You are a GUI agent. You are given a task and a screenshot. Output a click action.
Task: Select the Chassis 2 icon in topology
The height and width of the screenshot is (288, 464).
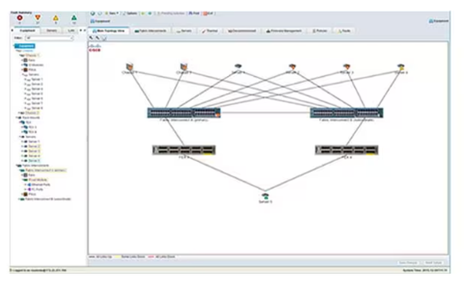click(184, 66)
